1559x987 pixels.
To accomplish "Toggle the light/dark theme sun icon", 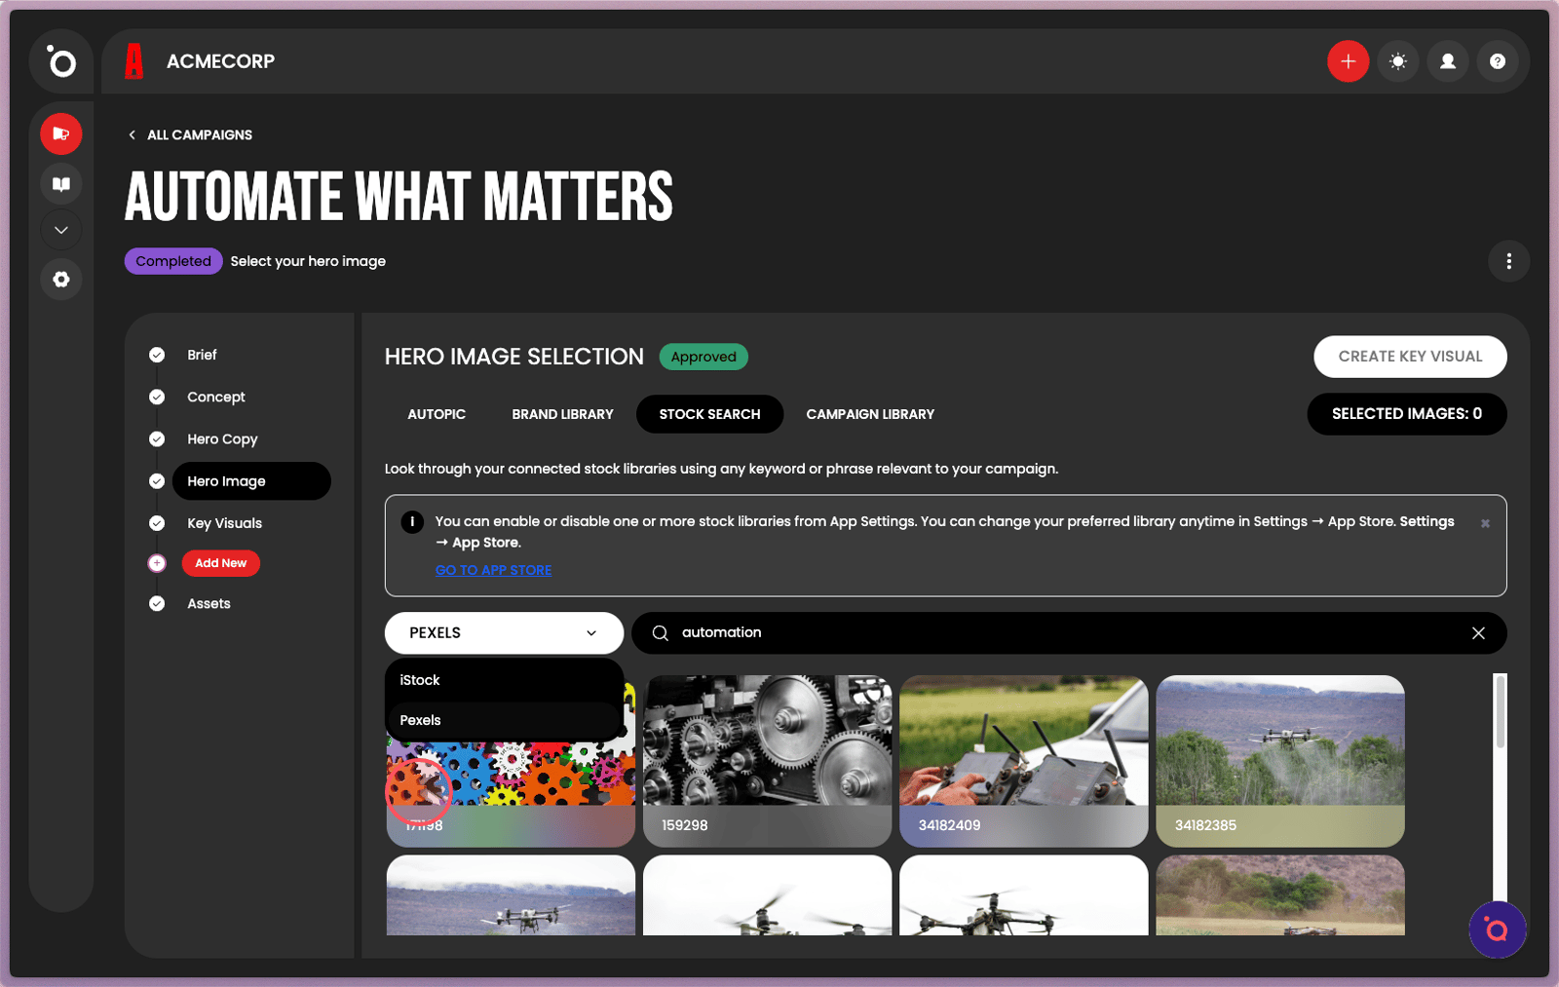I will 1398,61.
